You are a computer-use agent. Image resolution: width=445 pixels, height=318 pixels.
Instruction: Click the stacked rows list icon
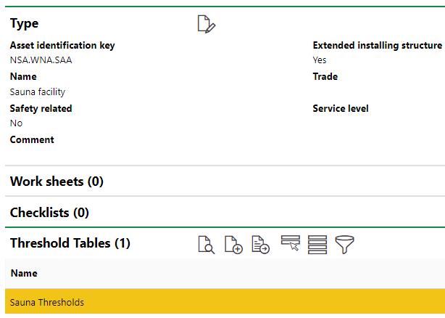(317, 244)
